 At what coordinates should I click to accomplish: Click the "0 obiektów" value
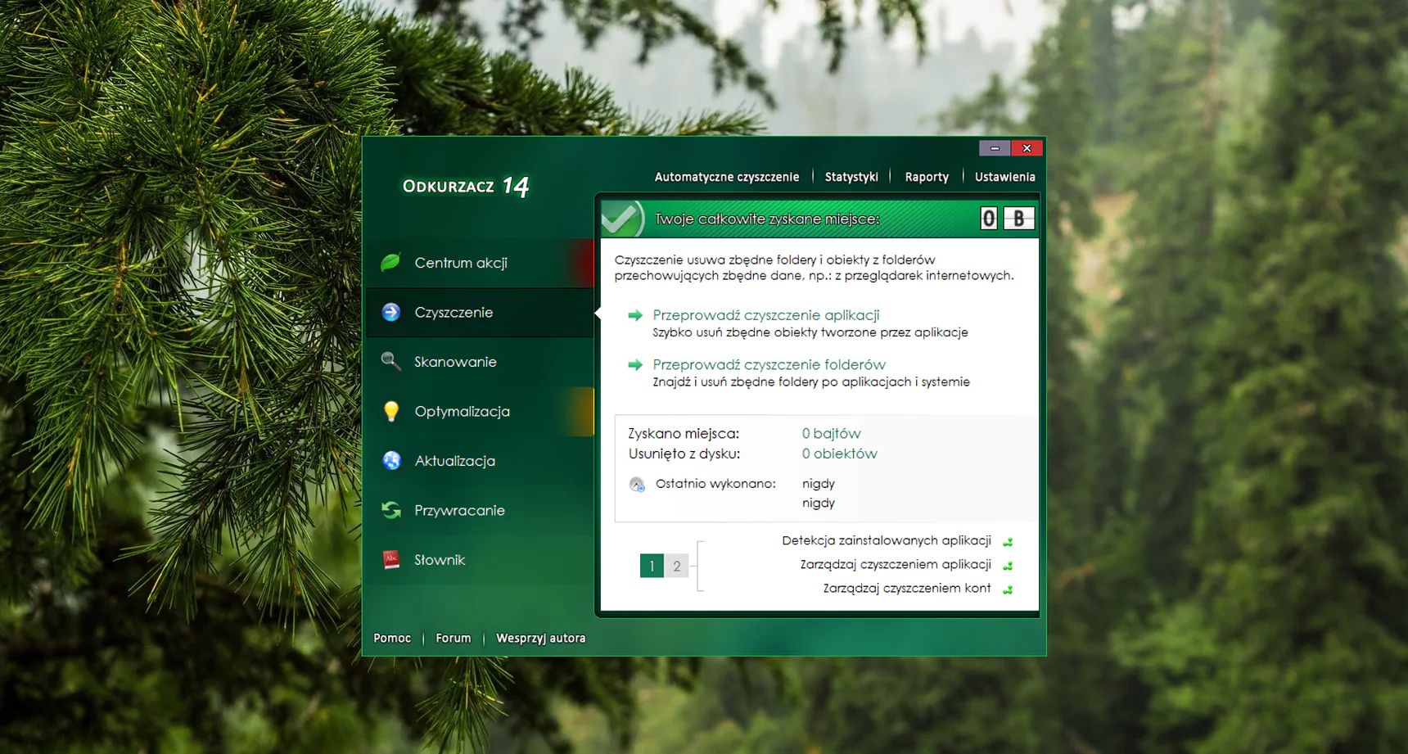839,454
